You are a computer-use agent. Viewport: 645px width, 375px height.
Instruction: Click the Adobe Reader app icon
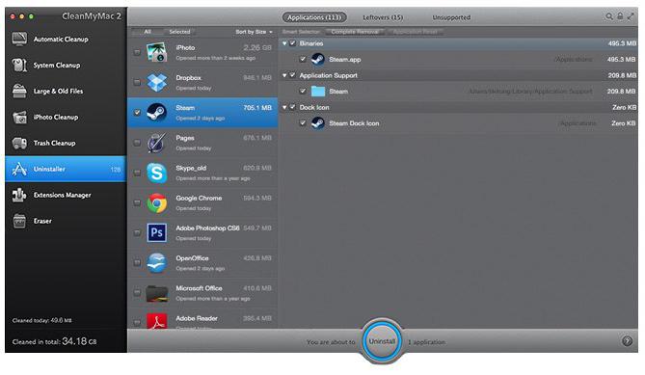point(157,321)
